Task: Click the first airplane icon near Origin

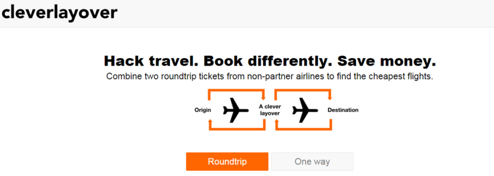Action: [x=236, y=110]
